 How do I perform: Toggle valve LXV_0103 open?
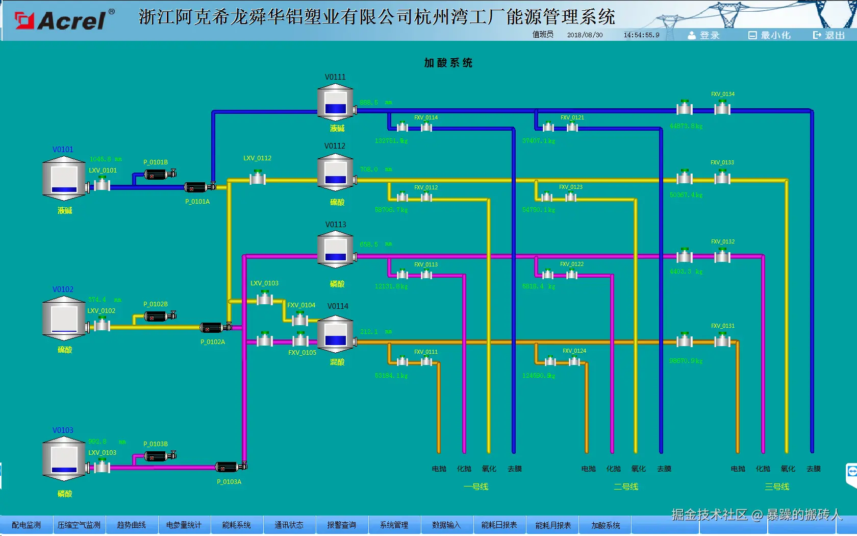tap(102, 466)
